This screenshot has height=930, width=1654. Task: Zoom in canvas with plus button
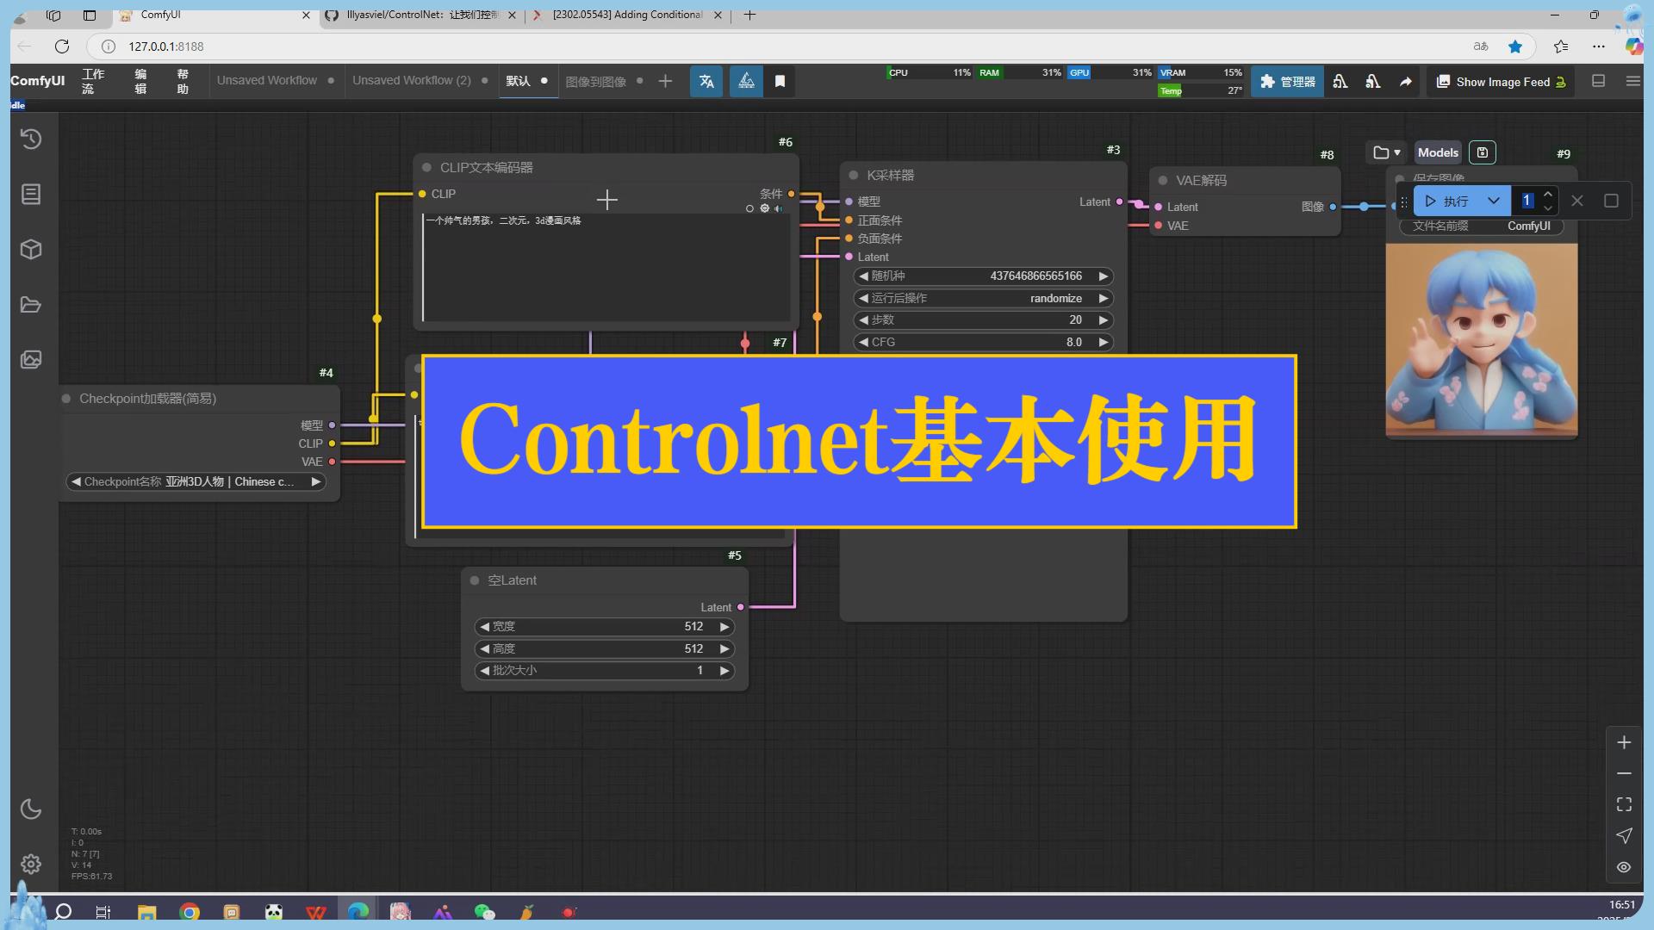(x=1624, y=742)
